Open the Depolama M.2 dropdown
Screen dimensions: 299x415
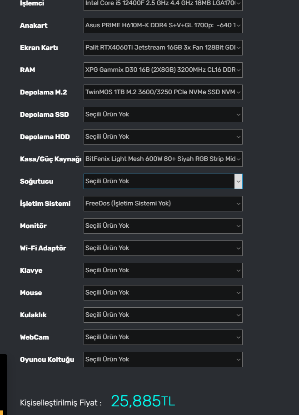click(x=163, y=92)
